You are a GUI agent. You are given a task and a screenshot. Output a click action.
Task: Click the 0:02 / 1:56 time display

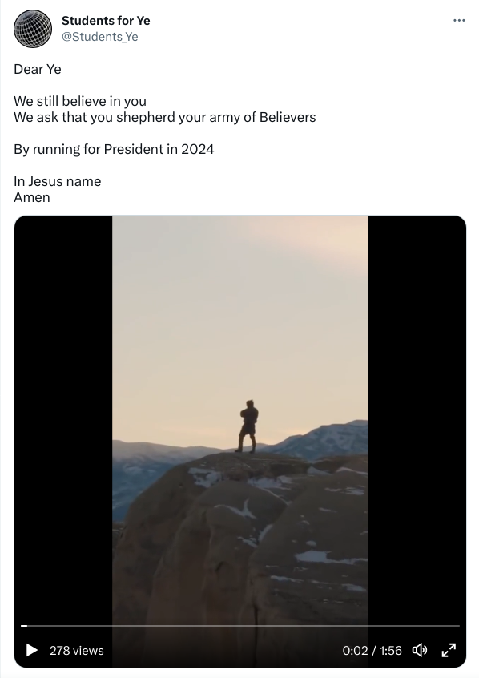click(372, 650)
